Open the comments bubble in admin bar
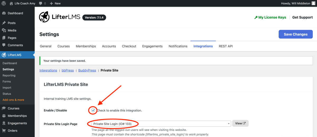Viewport: 317px width, 137px height. click(40, 3)
